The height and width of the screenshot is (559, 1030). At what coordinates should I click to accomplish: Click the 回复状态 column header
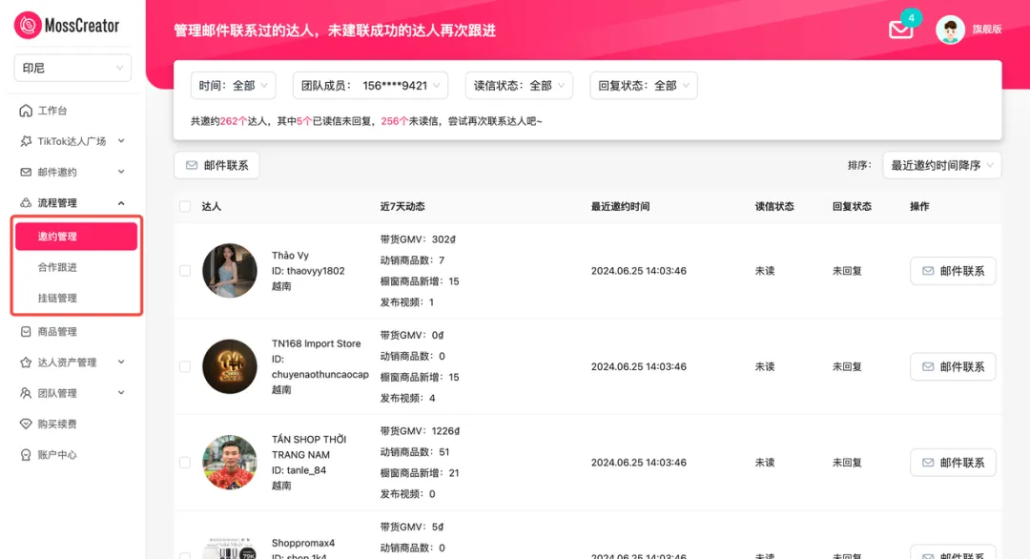(852, 206)
